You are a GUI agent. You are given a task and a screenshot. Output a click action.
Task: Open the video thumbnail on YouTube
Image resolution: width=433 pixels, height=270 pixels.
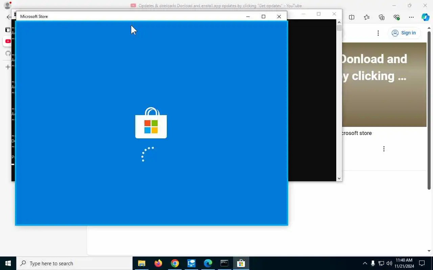(384, 85)
